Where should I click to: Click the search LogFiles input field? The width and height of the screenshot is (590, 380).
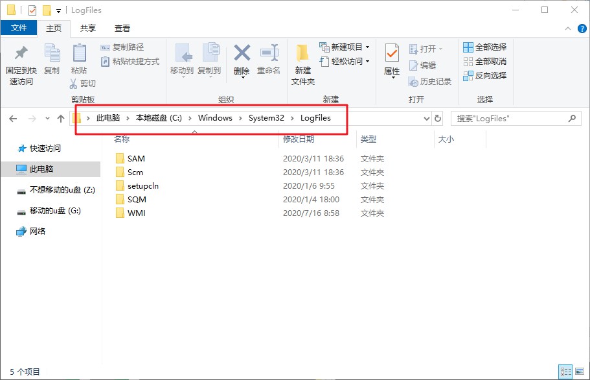[x=508, y=119]
